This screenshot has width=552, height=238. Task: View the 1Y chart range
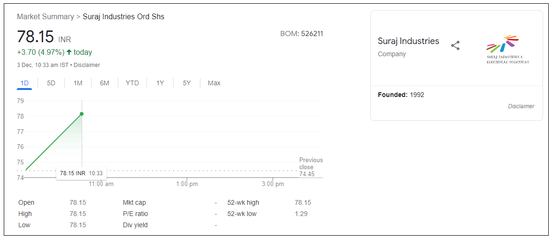(160, 83)
